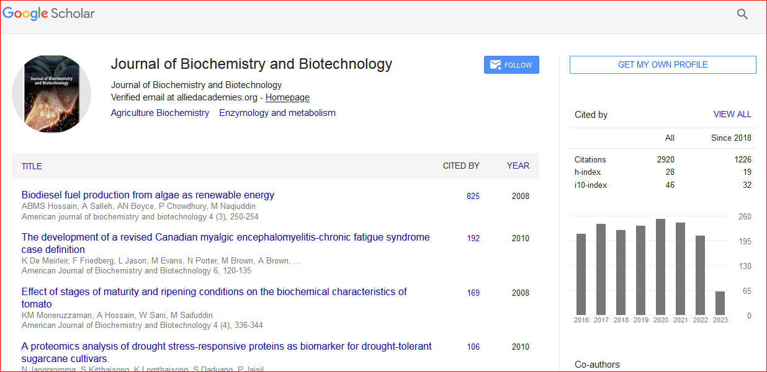Image resolution: width=767 pixels, height=372 pixels.
Task: Open tomato ripening biochemical characteristics article
Action: 214,291
